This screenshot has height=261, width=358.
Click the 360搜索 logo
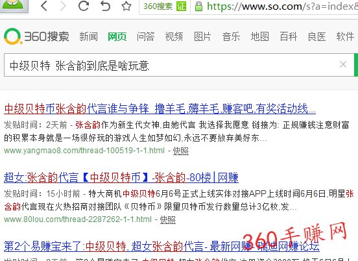[x=36, y=36]
